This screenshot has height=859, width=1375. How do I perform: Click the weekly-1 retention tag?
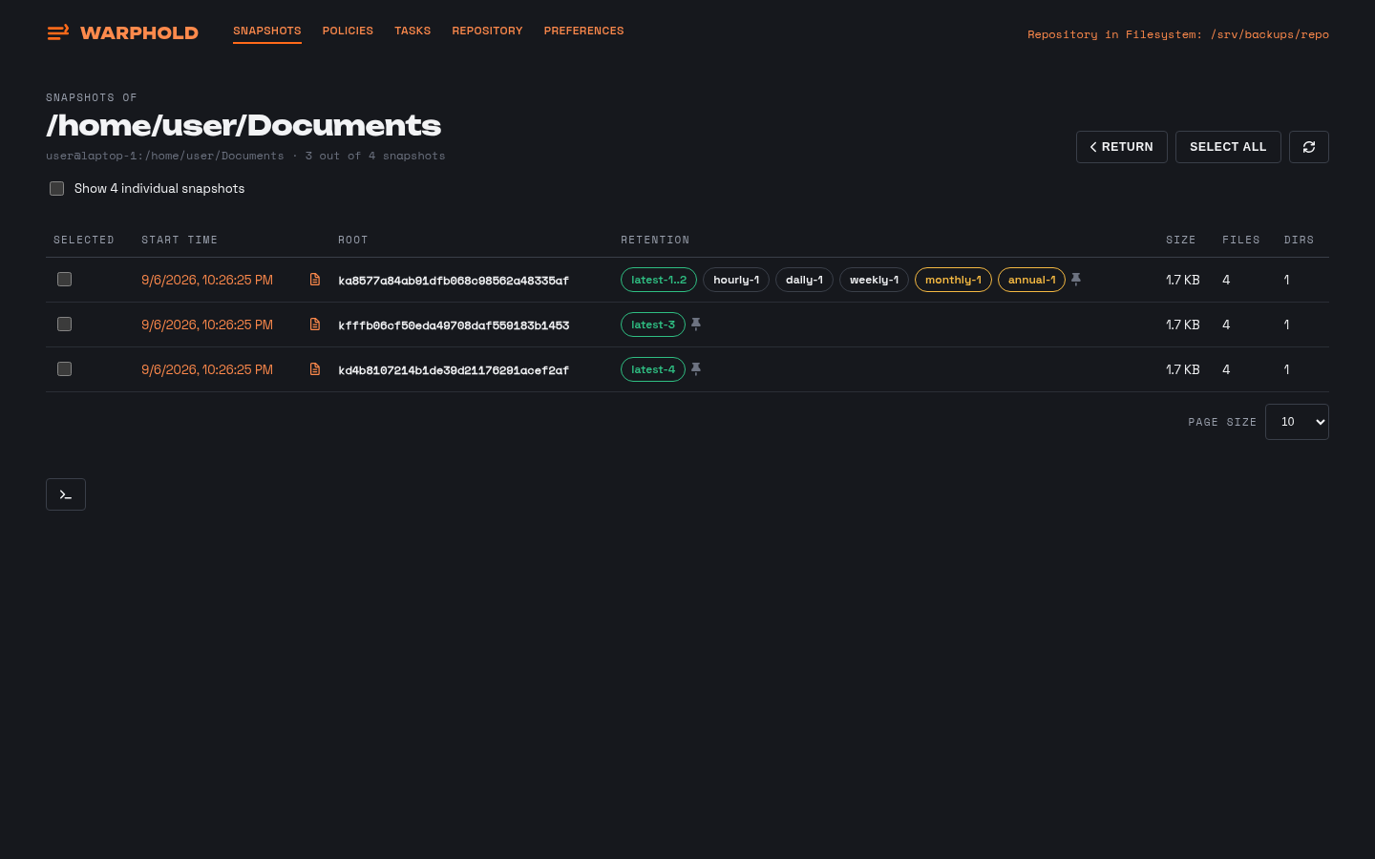point(874,280)
